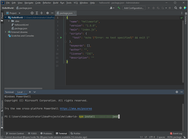Open the Tools menu
Viewport: 188px width, 139px height.
point(69,3)
